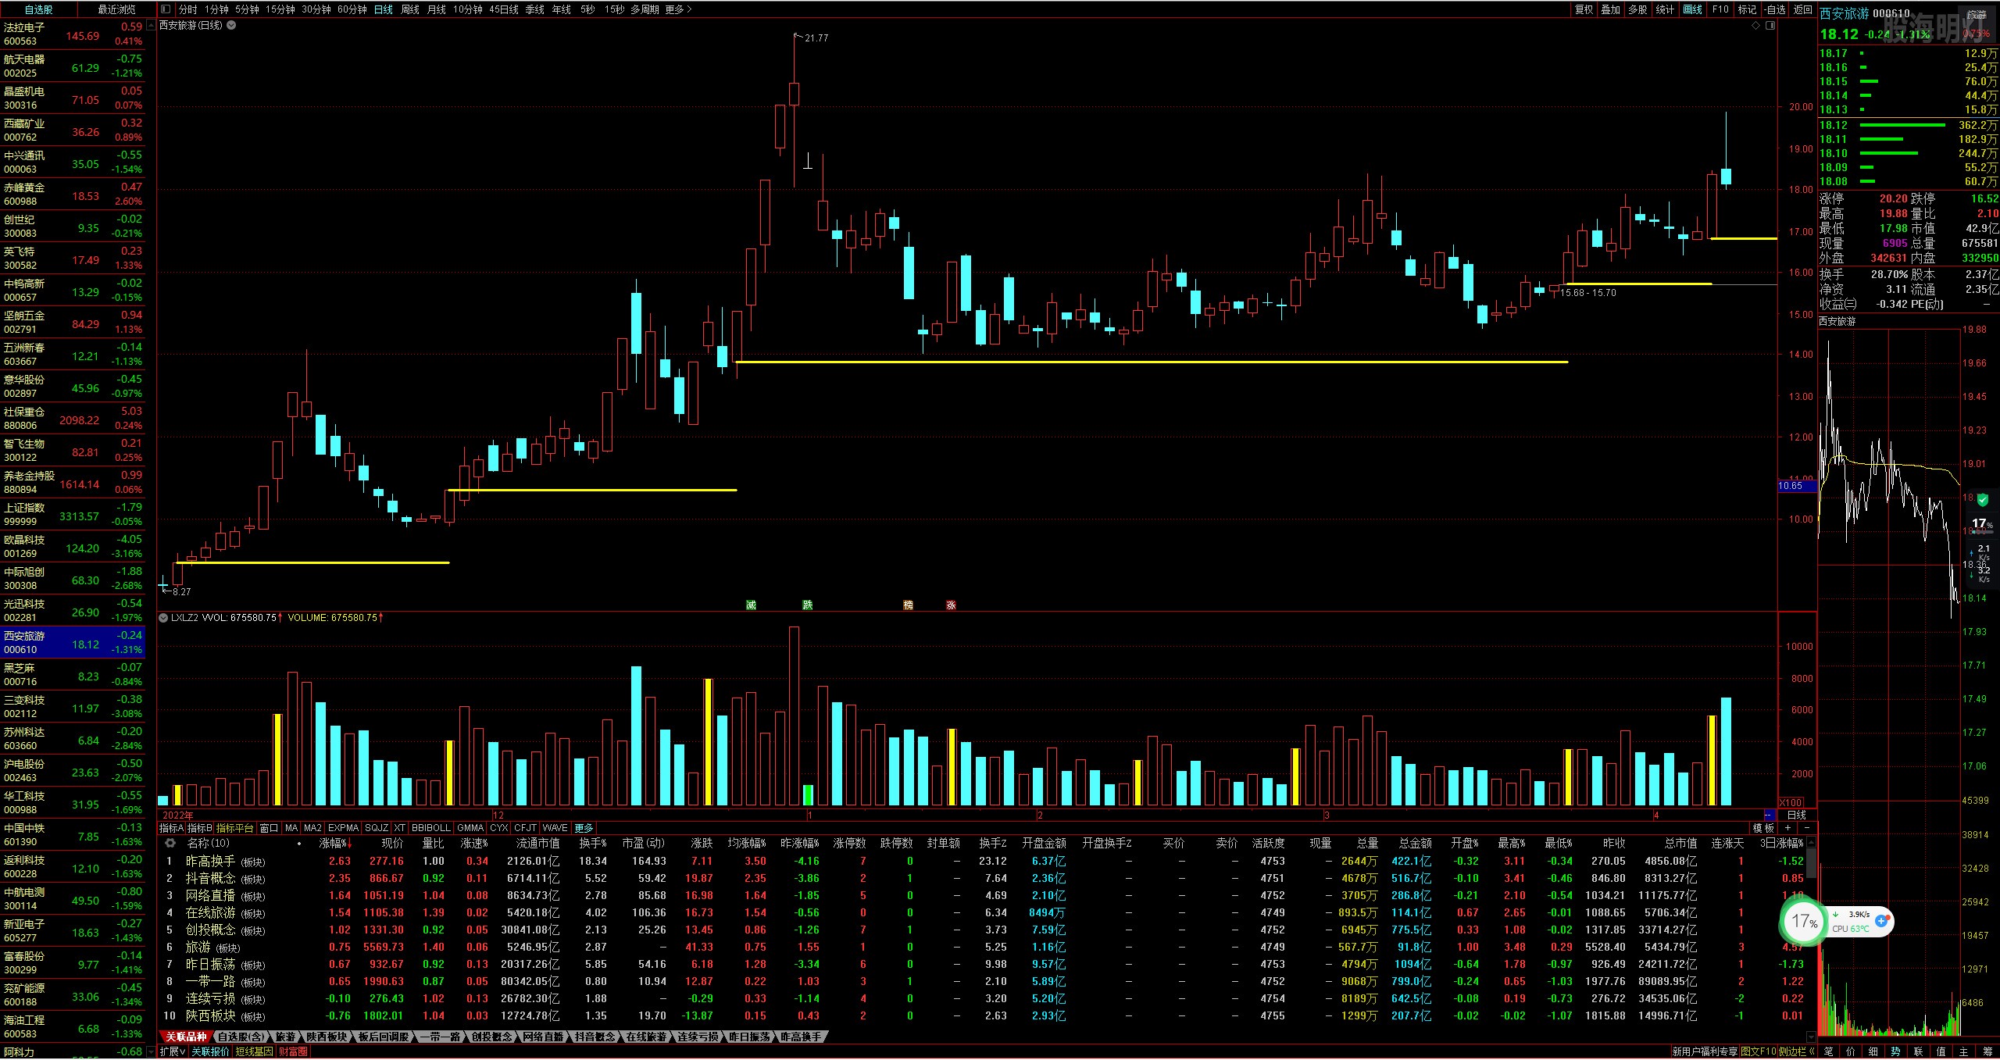Toggle the right sidebar panel icon on chart

pyautogui.click(x=1770, y=25)
